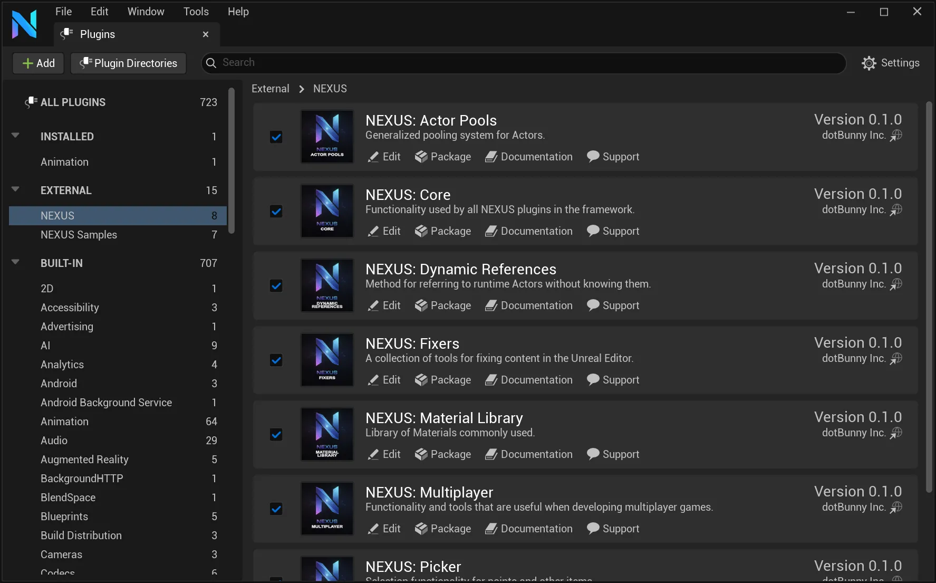Click the NEXUS: Material Library plugin thumbnail
The height and width of the screenshot is (583, 936).
(x=326, y=434)
